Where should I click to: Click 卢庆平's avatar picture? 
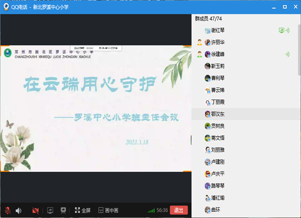click(x=207, y=174)
